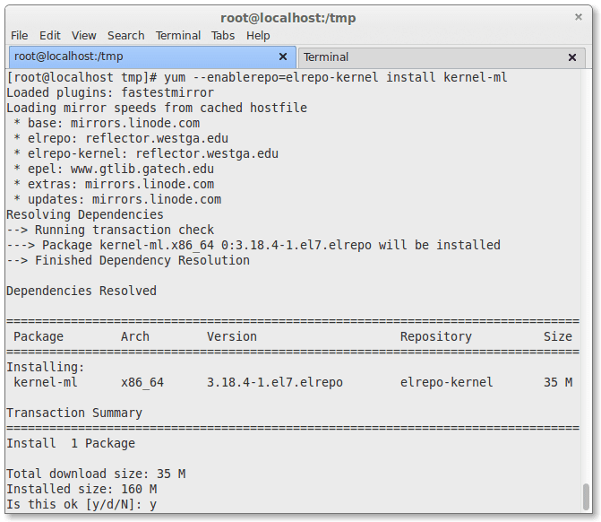Click the 'Running transaction check' line
601x522 pixels.
[x=110, y=230]
